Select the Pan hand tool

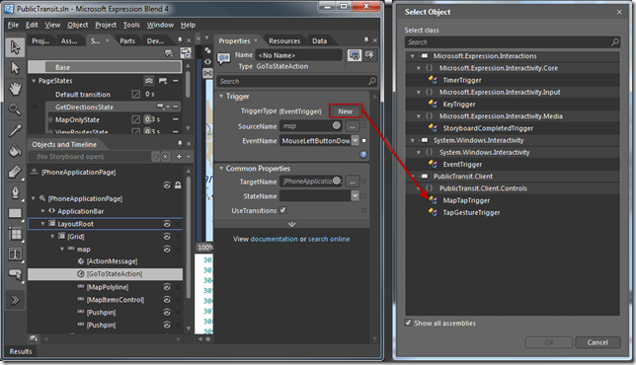coord(15,89)
